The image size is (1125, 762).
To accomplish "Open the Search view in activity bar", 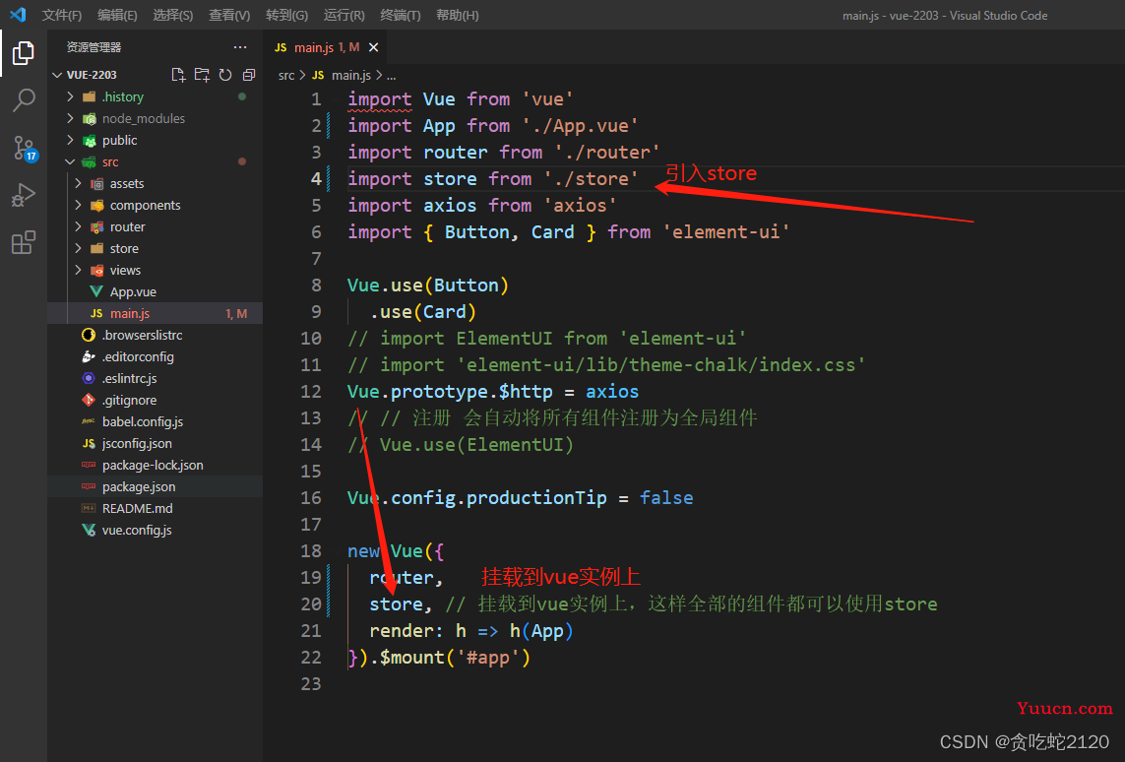I will click(23, 100).
